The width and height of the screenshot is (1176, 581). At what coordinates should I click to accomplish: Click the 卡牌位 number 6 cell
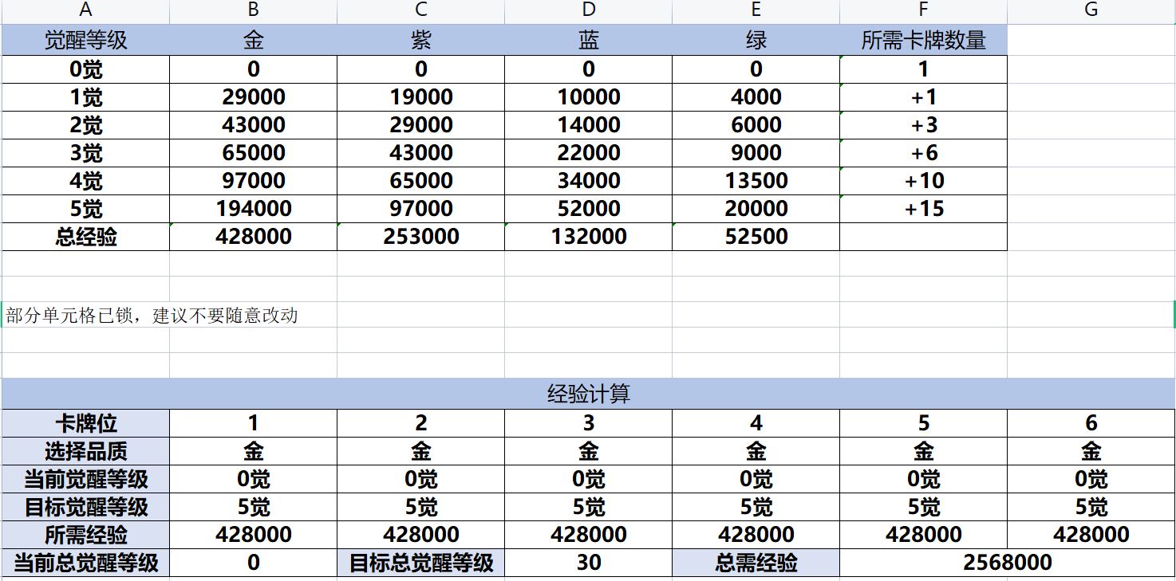click(1091, 422)
